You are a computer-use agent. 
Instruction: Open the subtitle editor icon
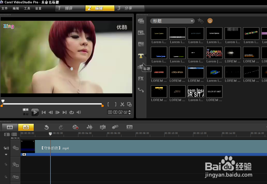pos(129,127)
